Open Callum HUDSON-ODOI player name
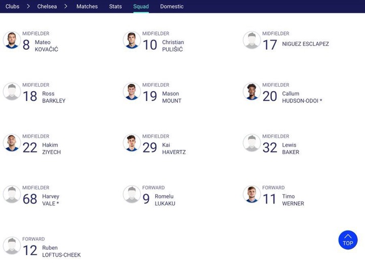Viewport: 365px width, 280px height. pos(302,97)
